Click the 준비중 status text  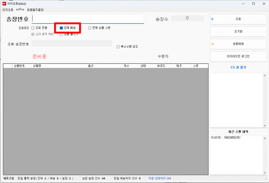(39, 57)
